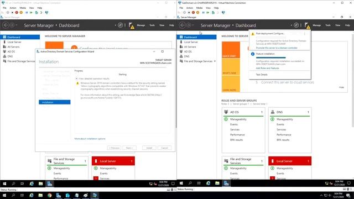This screenshot has width=354, height=199.
Task: Open Manage menu in left Server Manager
Action: click(141, 25)
